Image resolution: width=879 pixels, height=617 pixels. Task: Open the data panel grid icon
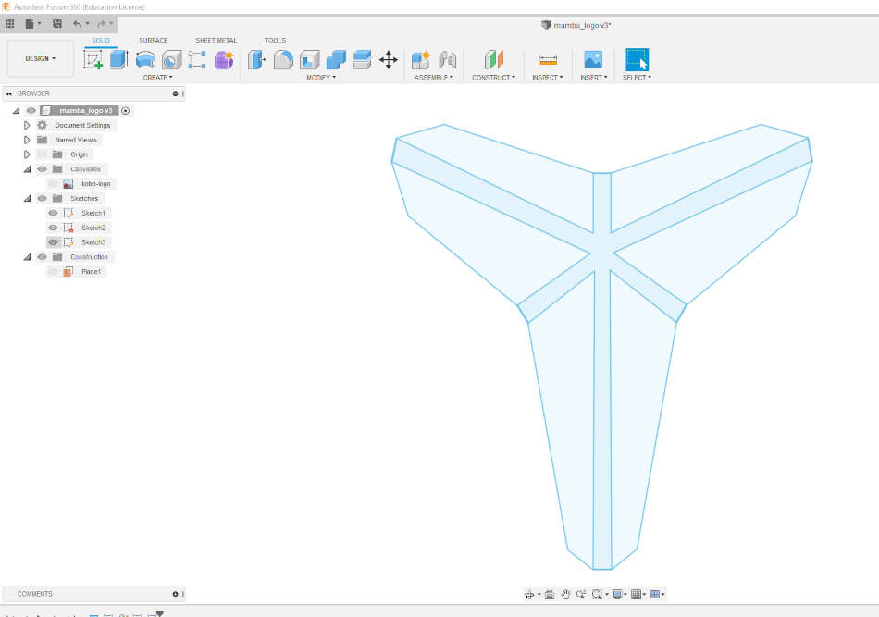pyautogui.click(x=9, y=23)
